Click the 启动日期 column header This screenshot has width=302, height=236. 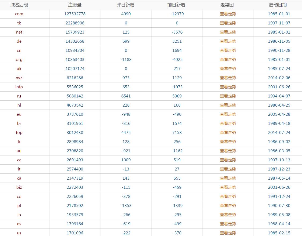tap(278, 5)
